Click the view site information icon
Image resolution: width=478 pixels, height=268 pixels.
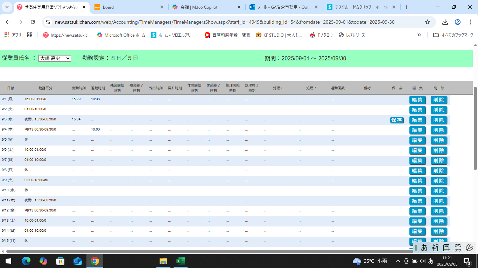(48, 22)
